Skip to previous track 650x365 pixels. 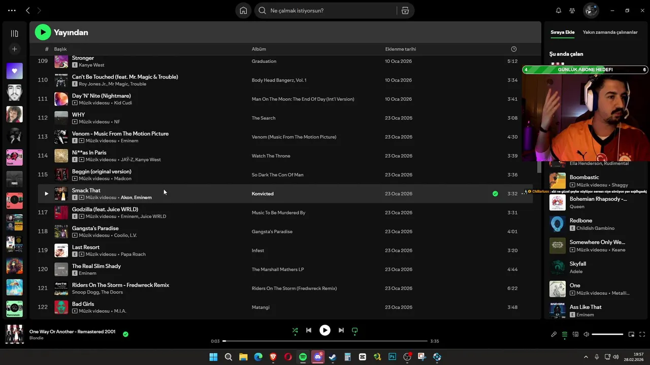(309, 331)
